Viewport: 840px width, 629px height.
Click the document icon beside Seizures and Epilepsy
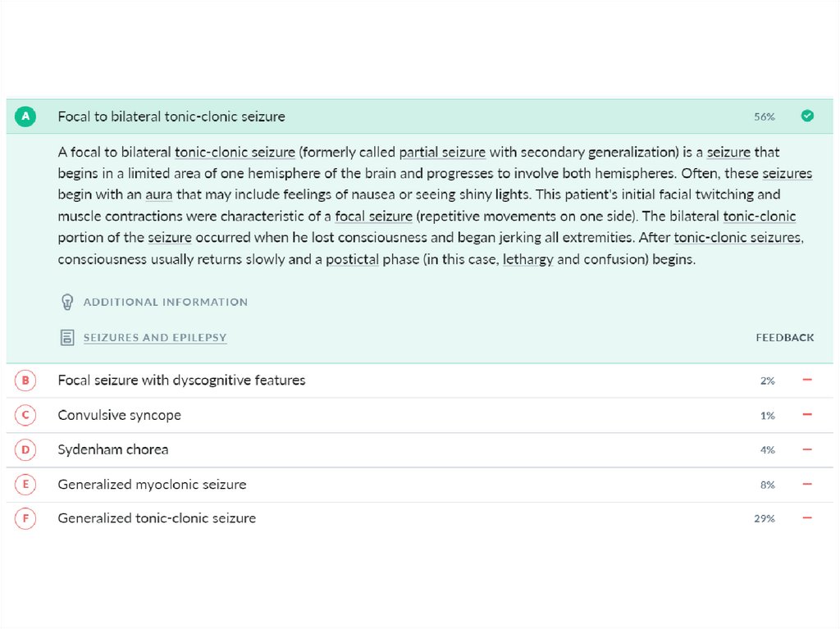click(67, 337)
